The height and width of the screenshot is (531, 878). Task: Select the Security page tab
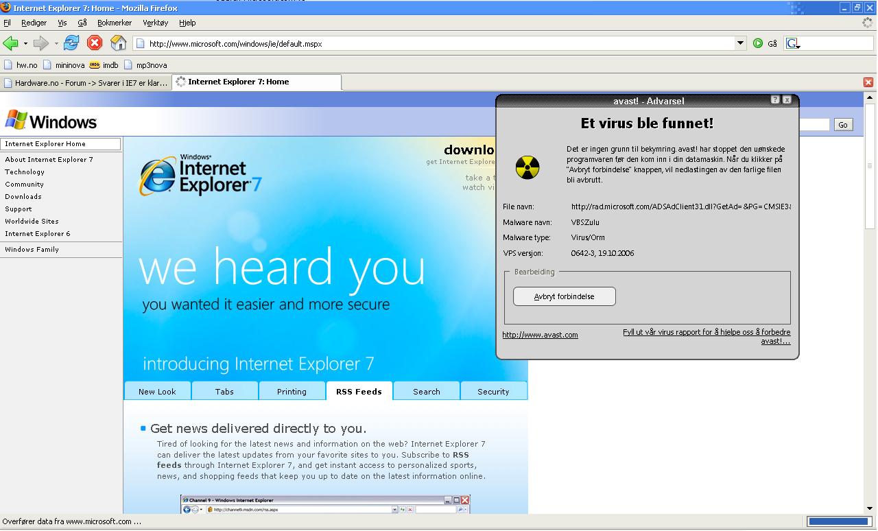point(493,391)
